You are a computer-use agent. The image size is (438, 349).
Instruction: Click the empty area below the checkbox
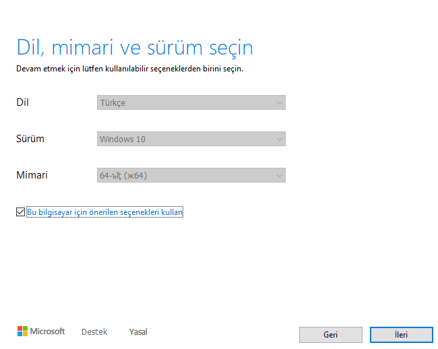pos(202,269)
